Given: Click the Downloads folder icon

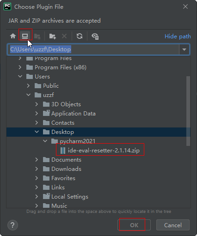Looking at the screenshot, I should (x=46, y=169).
